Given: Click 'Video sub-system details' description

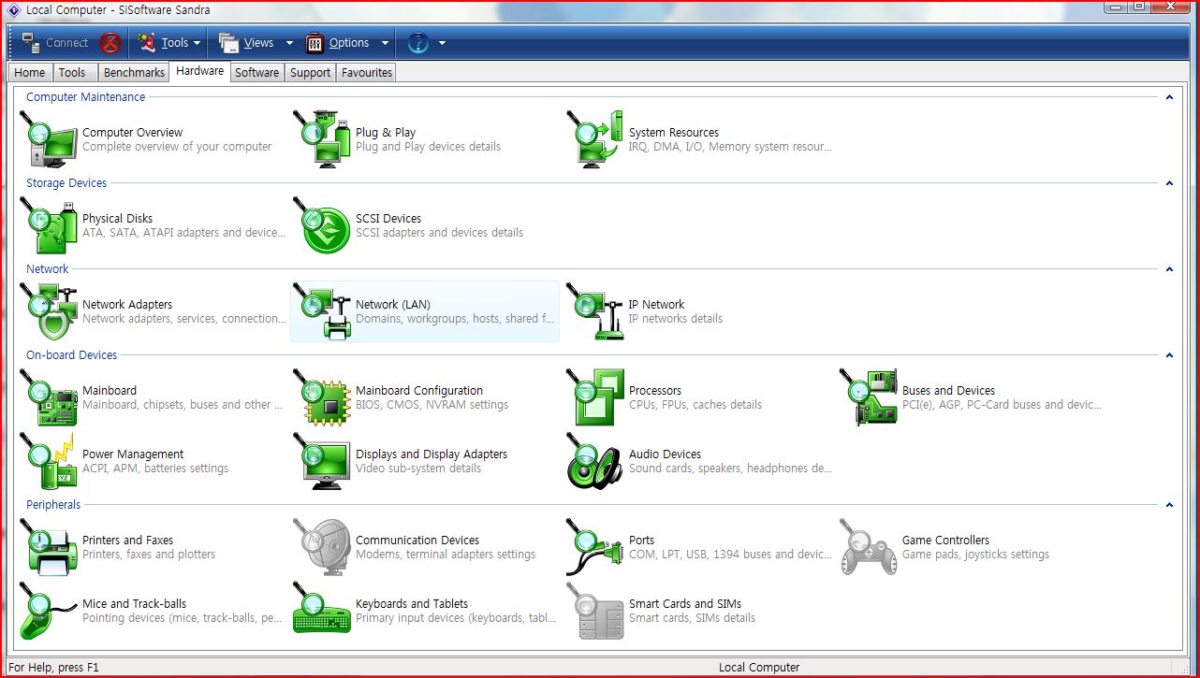Looking at the screenshot, I should (418, 469).
